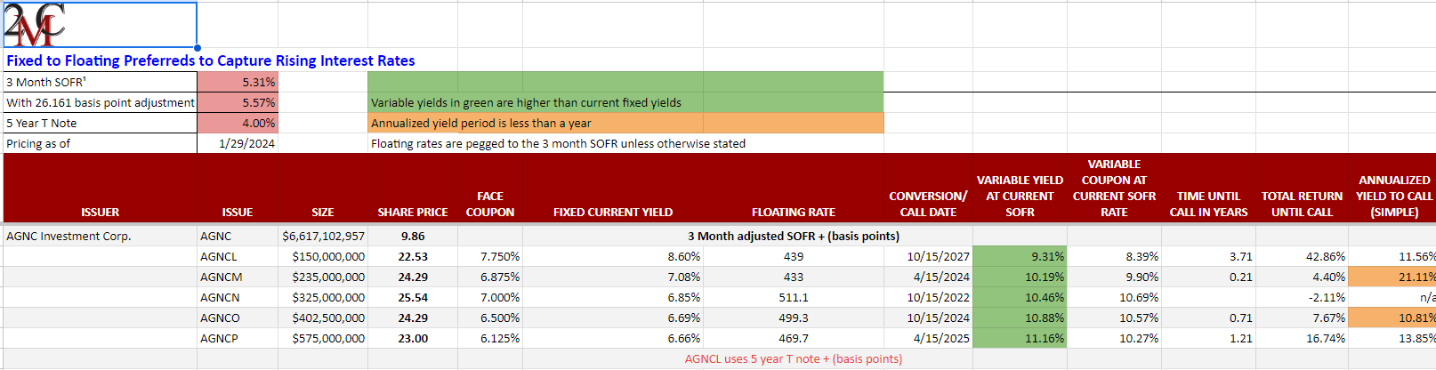Image resolution: width=1436 pixels, height=370 pixels.
Task: Click the green 11.16% variable yield cell
Action: click(x=1020, y=338)
